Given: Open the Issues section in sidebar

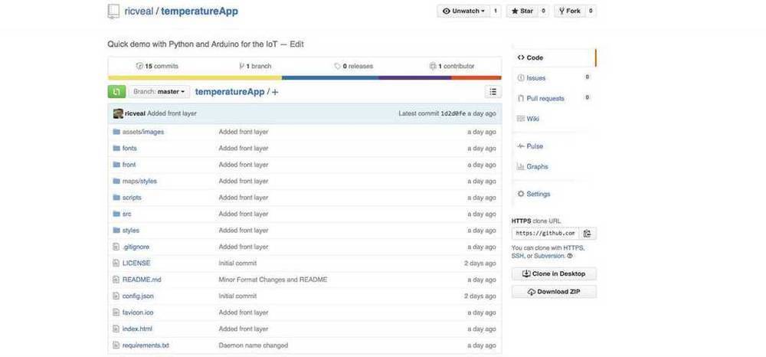Looking at the screenshot, I should click(x=536, y=77).
